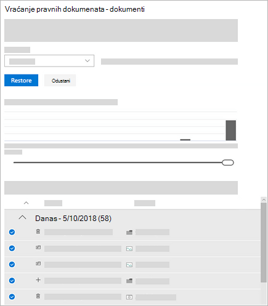Click the Danas - 5/10/2018 (58) group heading

73,219
